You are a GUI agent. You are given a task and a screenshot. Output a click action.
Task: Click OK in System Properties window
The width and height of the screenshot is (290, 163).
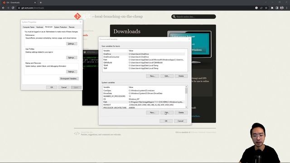coord(52,87)
